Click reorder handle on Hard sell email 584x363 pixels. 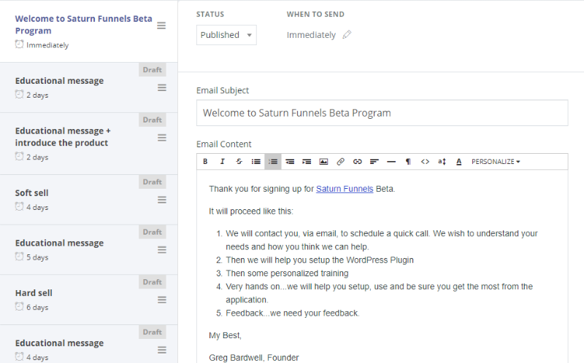[x=161, y=300]
